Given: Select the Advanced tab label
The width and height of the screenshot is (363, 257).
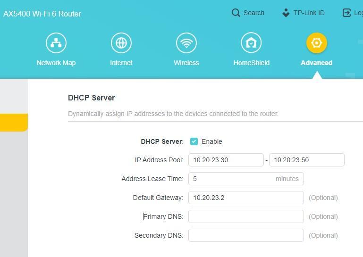Looking at the screenshot, I should tap(316, 63).
